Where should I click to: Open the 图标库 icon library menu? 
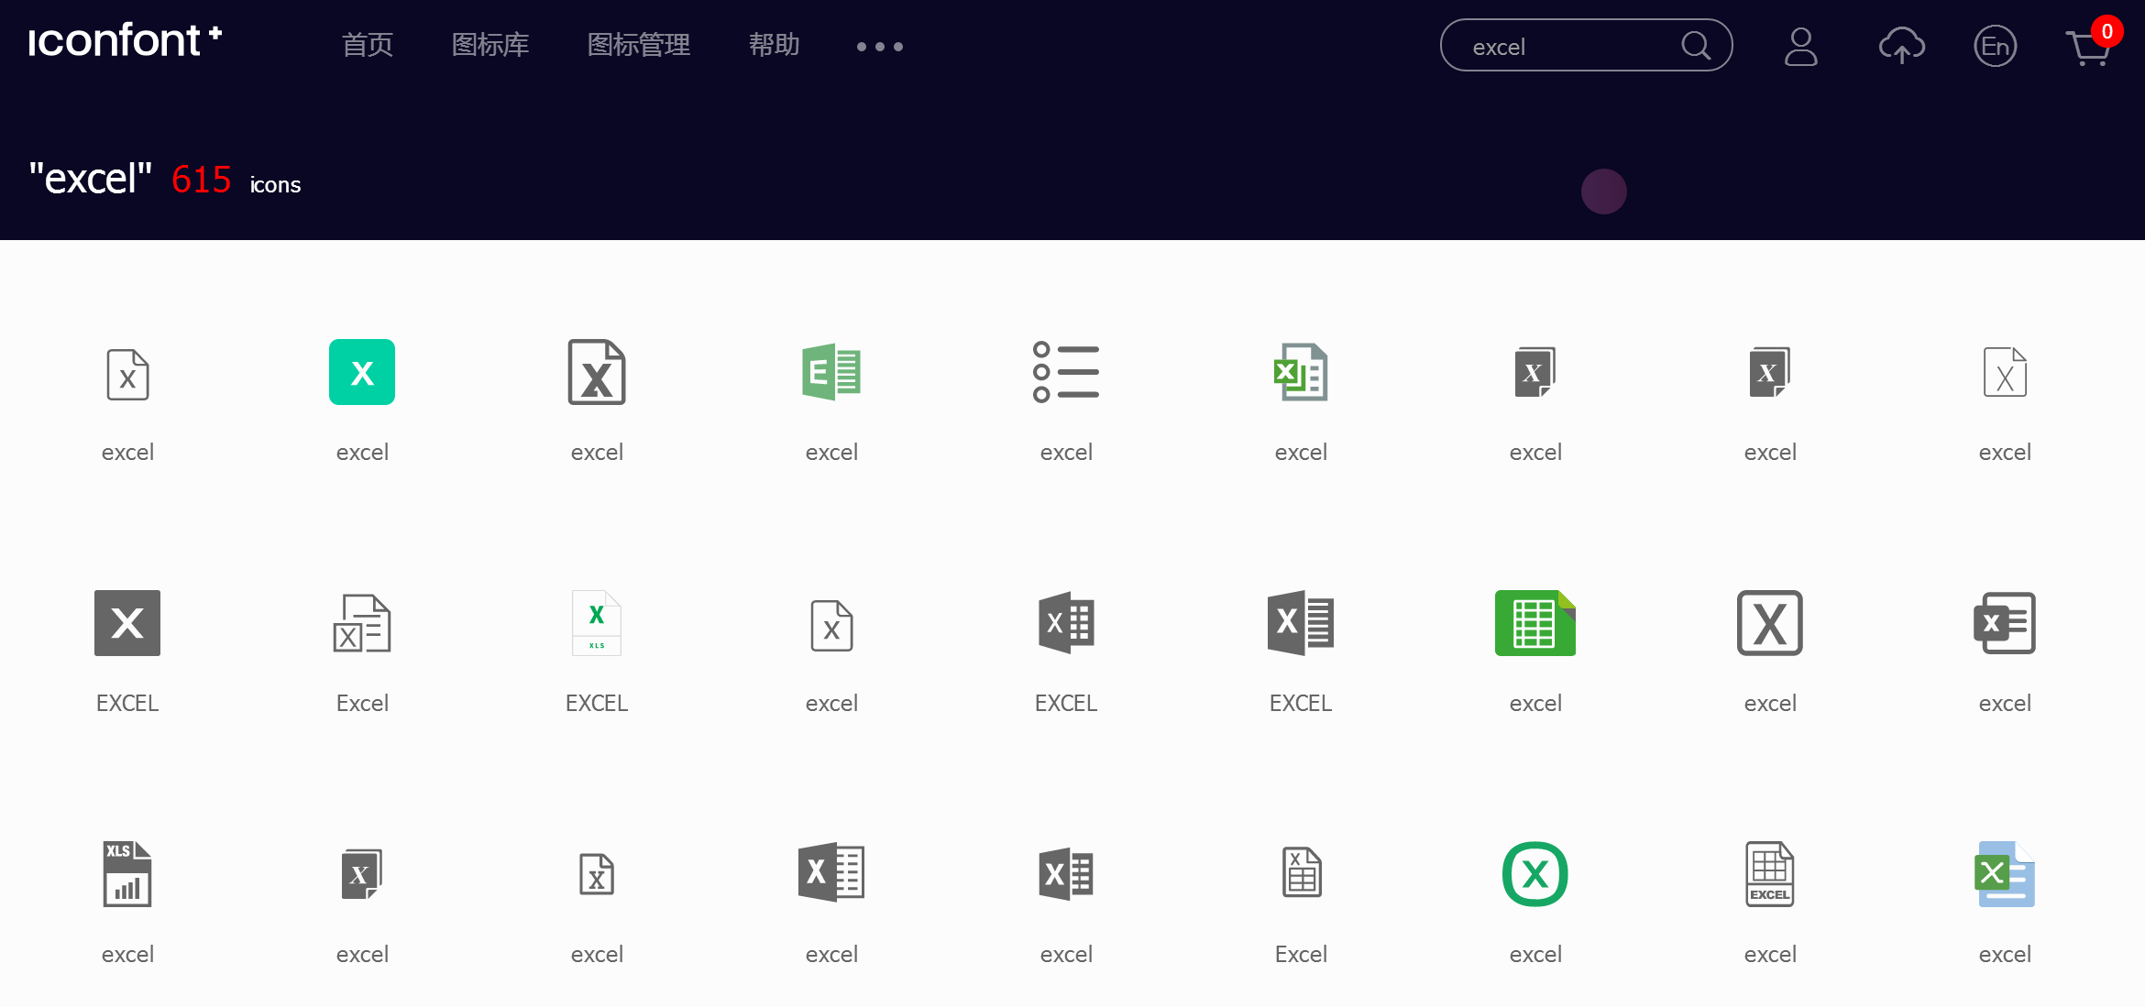[490, 45]
